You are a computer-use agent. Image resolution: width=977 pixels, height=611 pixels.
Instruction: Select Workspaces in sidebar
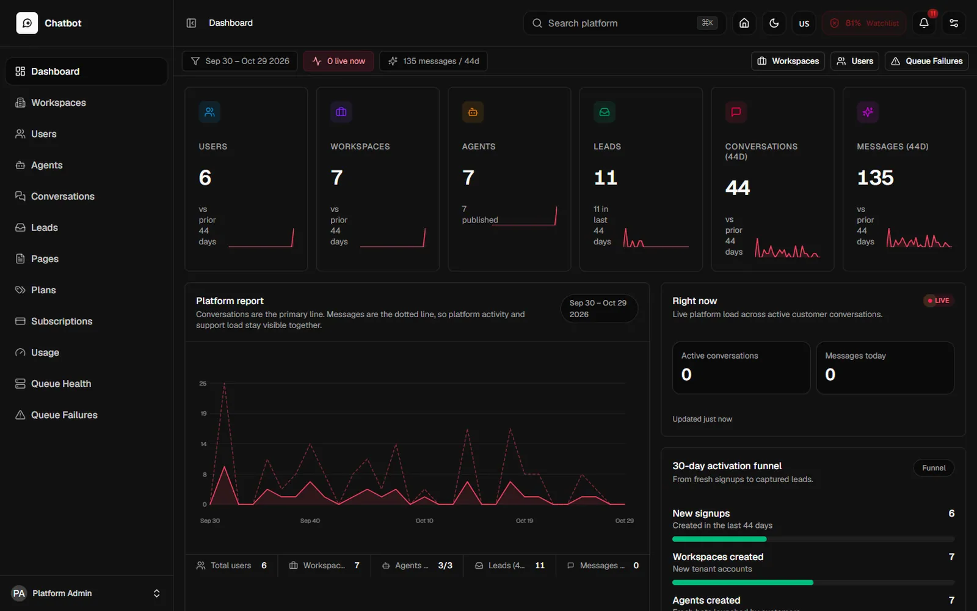86,103
